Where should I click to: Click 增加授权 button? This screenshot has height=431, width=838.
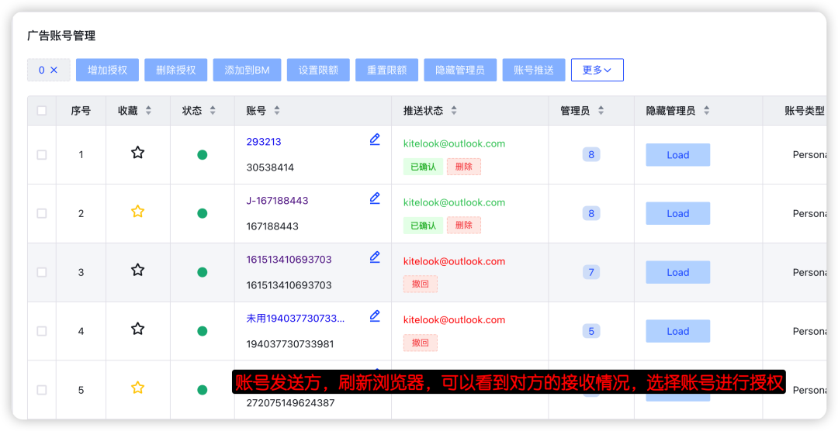pyautogui.click(x=107, y=70)
